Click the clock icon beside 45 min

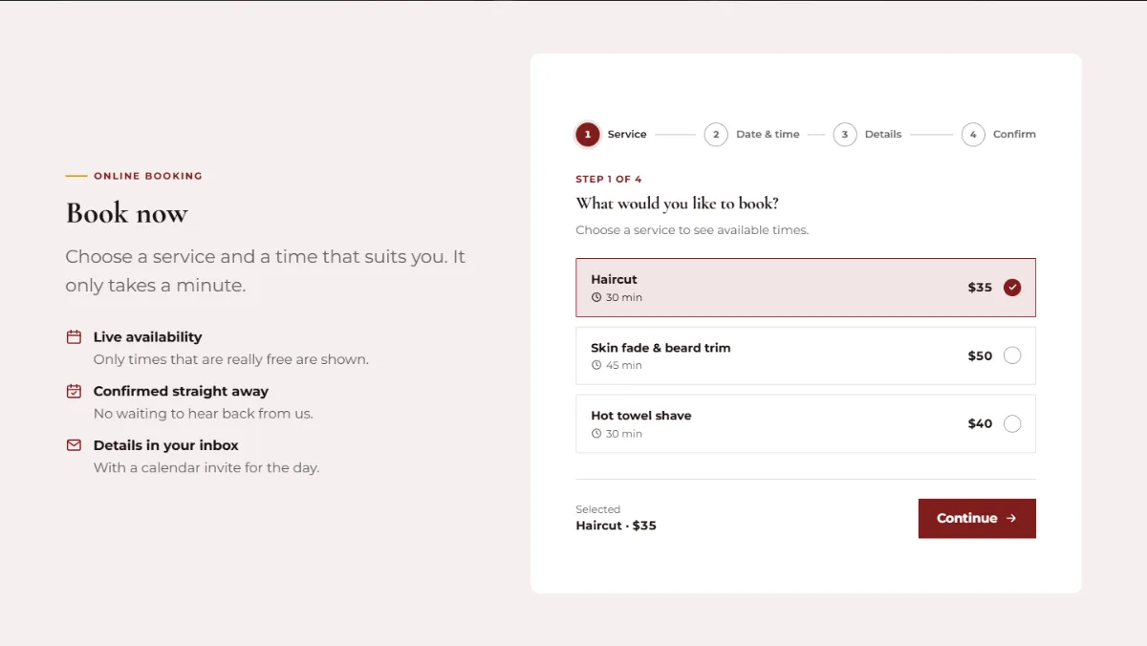tap(596, 365)
